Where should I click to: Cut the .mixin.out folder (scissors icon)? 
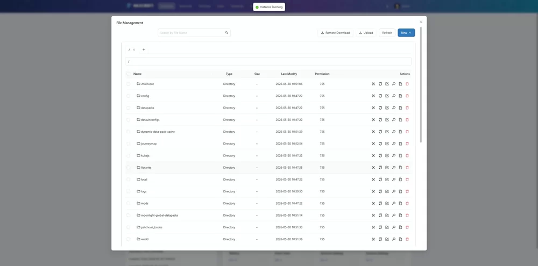373,84
